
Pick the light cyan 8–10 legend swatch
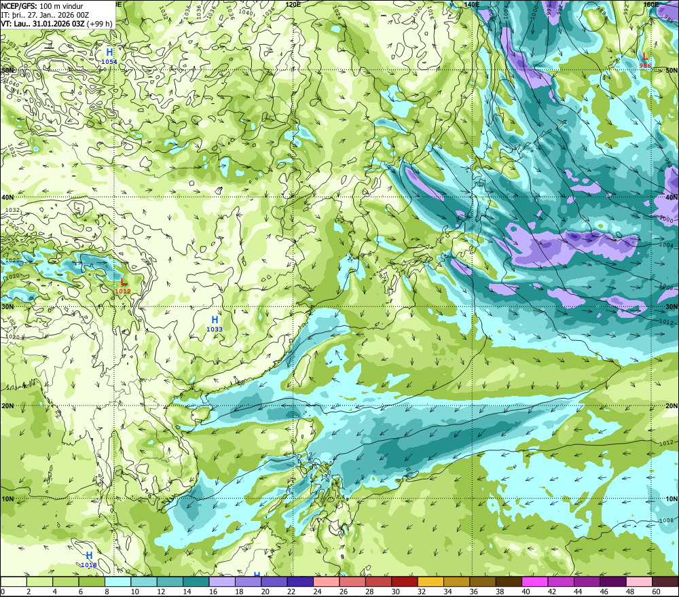(x=117, y=581)
